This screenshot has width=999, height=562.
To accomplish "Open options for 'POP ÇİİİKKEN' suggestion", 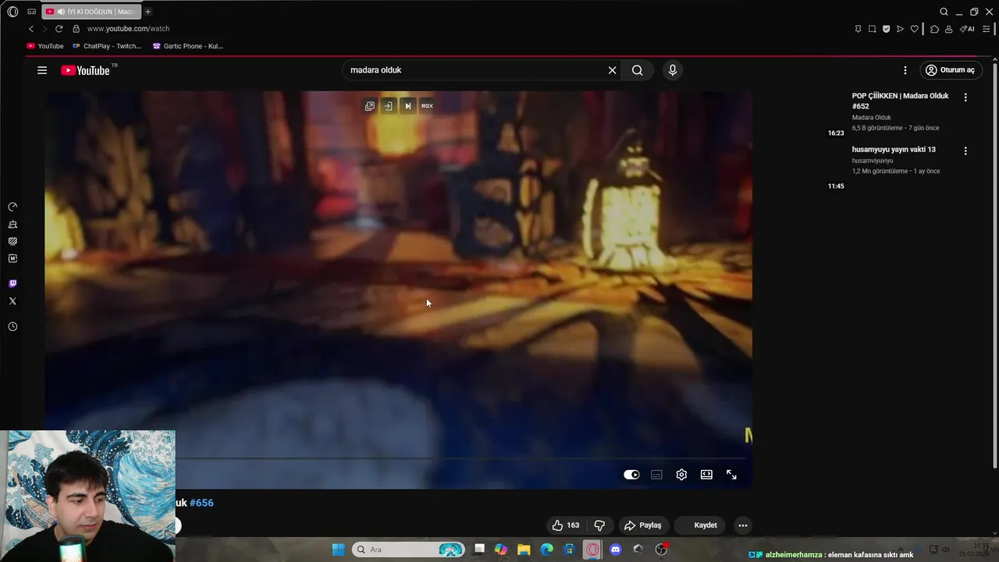I will 965,98.
